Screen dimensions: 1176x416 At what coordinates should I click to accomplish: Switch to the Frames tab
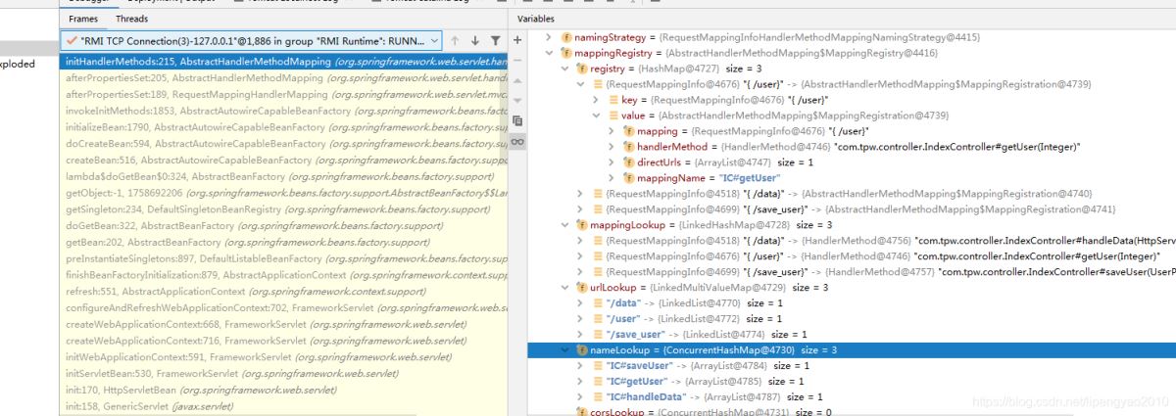[x=83, y=19]
